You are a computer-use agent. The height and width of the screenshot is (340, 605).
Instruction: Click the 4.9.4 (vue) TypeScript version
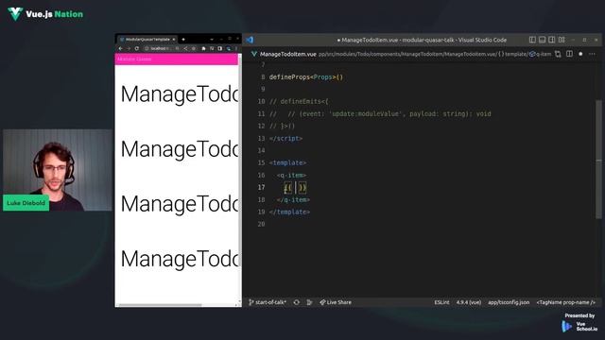tap(469, 302)
